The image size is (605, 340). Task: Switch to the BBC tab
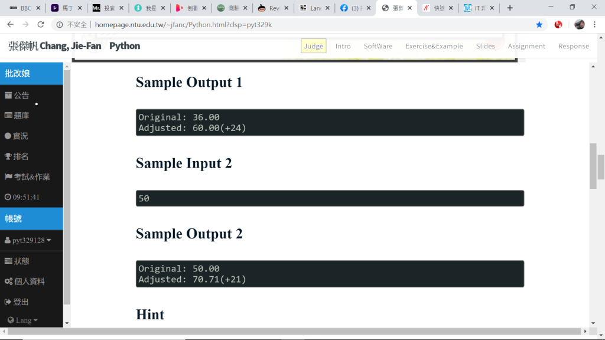click(x=25, y=8)
